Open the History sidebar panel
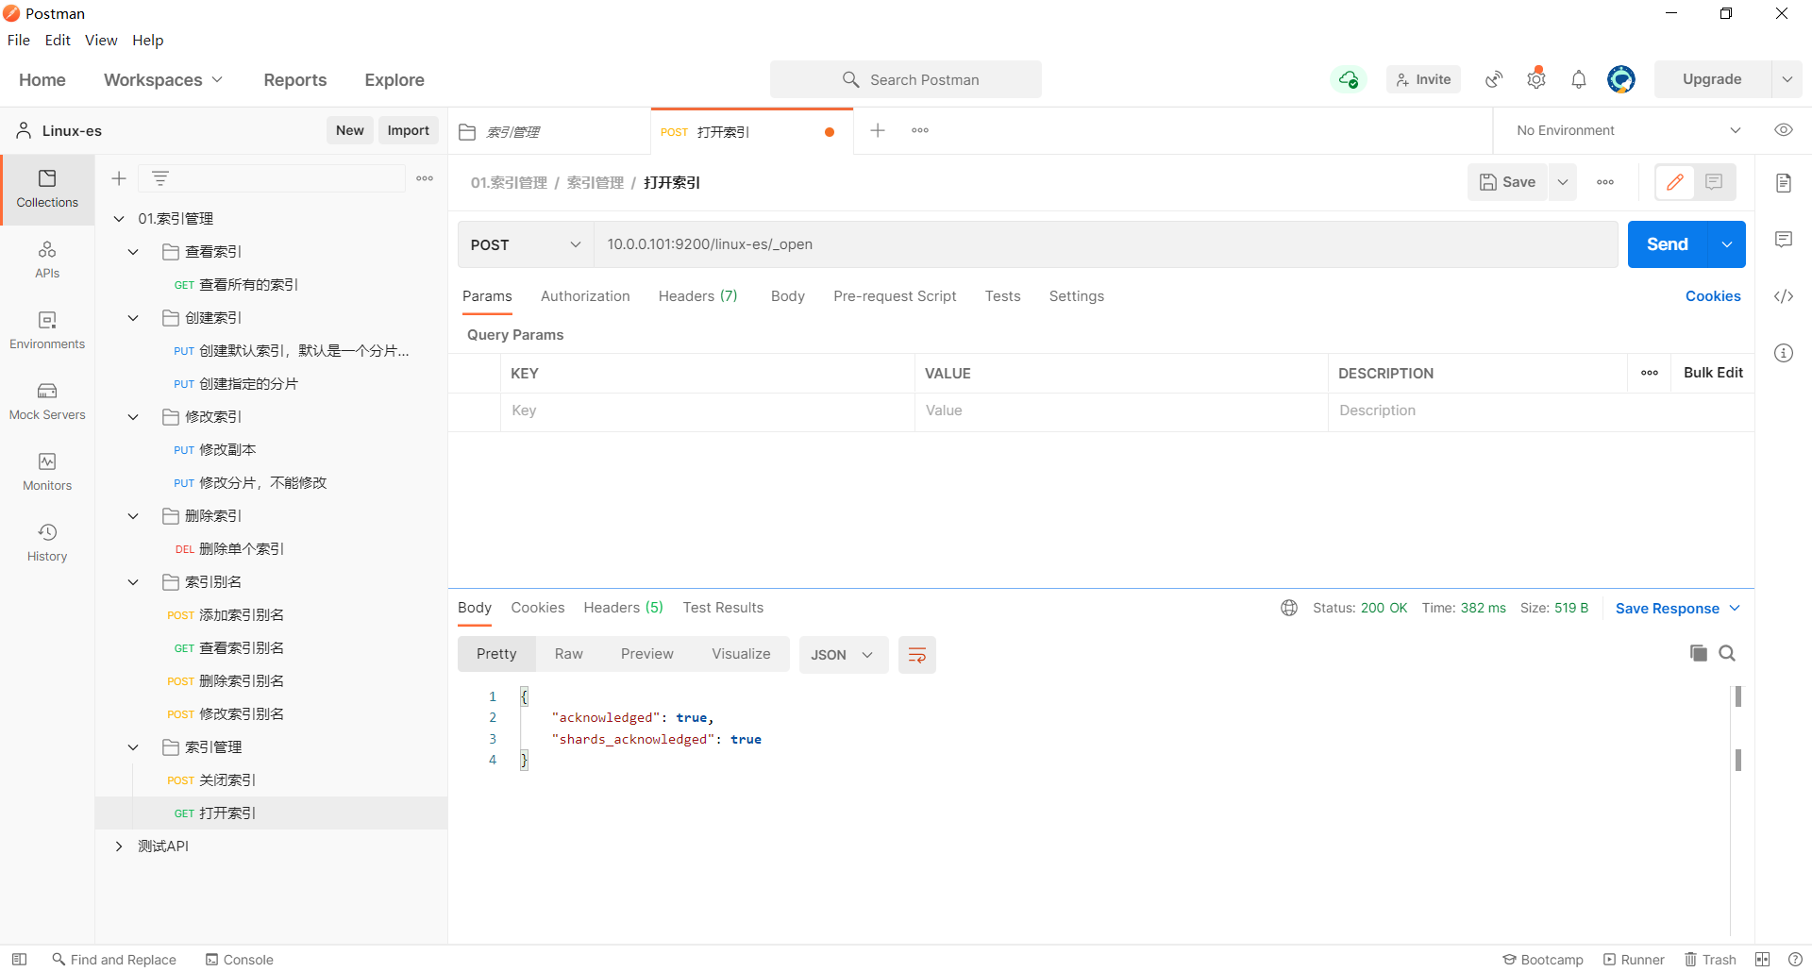The image size is (1812, 972). coord(47,544)
